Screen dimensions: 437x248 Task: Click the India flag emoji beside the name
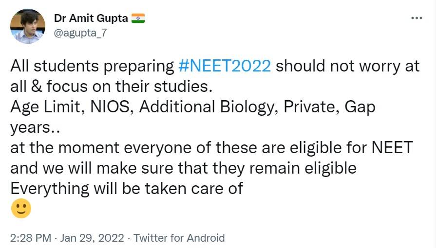(138, 18)
